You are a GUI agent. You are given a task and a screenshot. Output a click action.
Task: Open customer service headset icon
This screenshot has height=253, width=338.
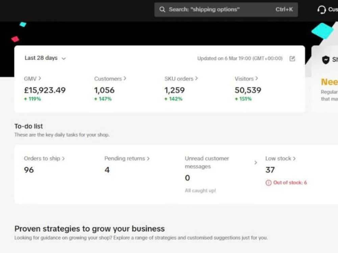click(x=321, y=9)
